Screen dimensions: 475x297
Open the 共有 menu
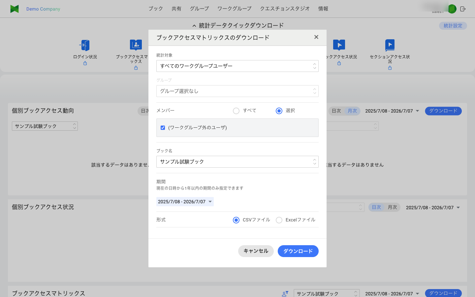point(176,9)
